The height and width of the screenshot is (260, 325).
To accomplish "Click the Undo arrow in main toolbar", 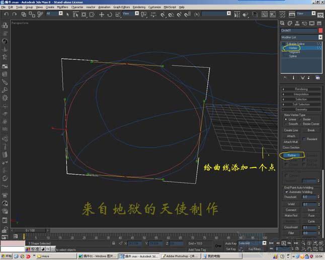I will point(7,14).
